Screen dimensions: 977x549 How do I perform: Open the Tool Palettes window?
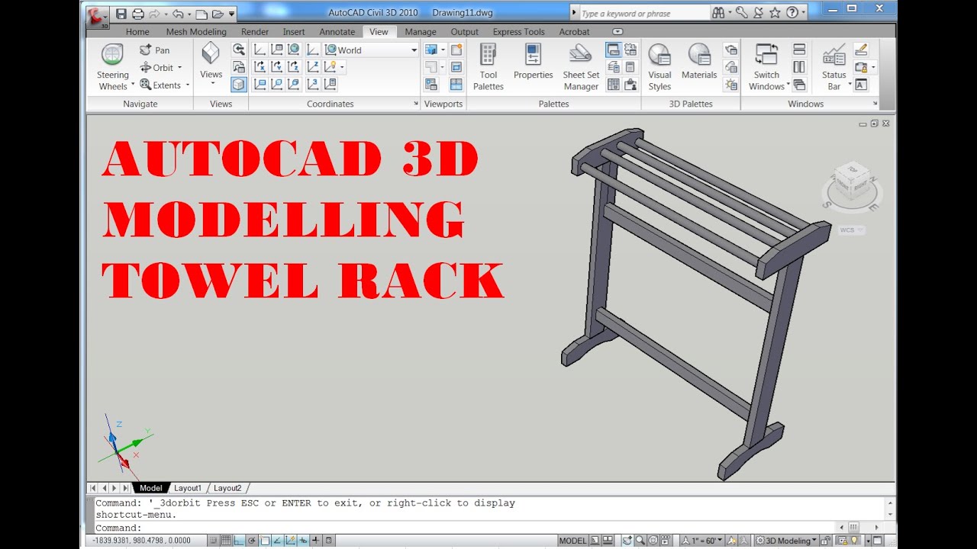pyautogui.click(x=488, y=67)
